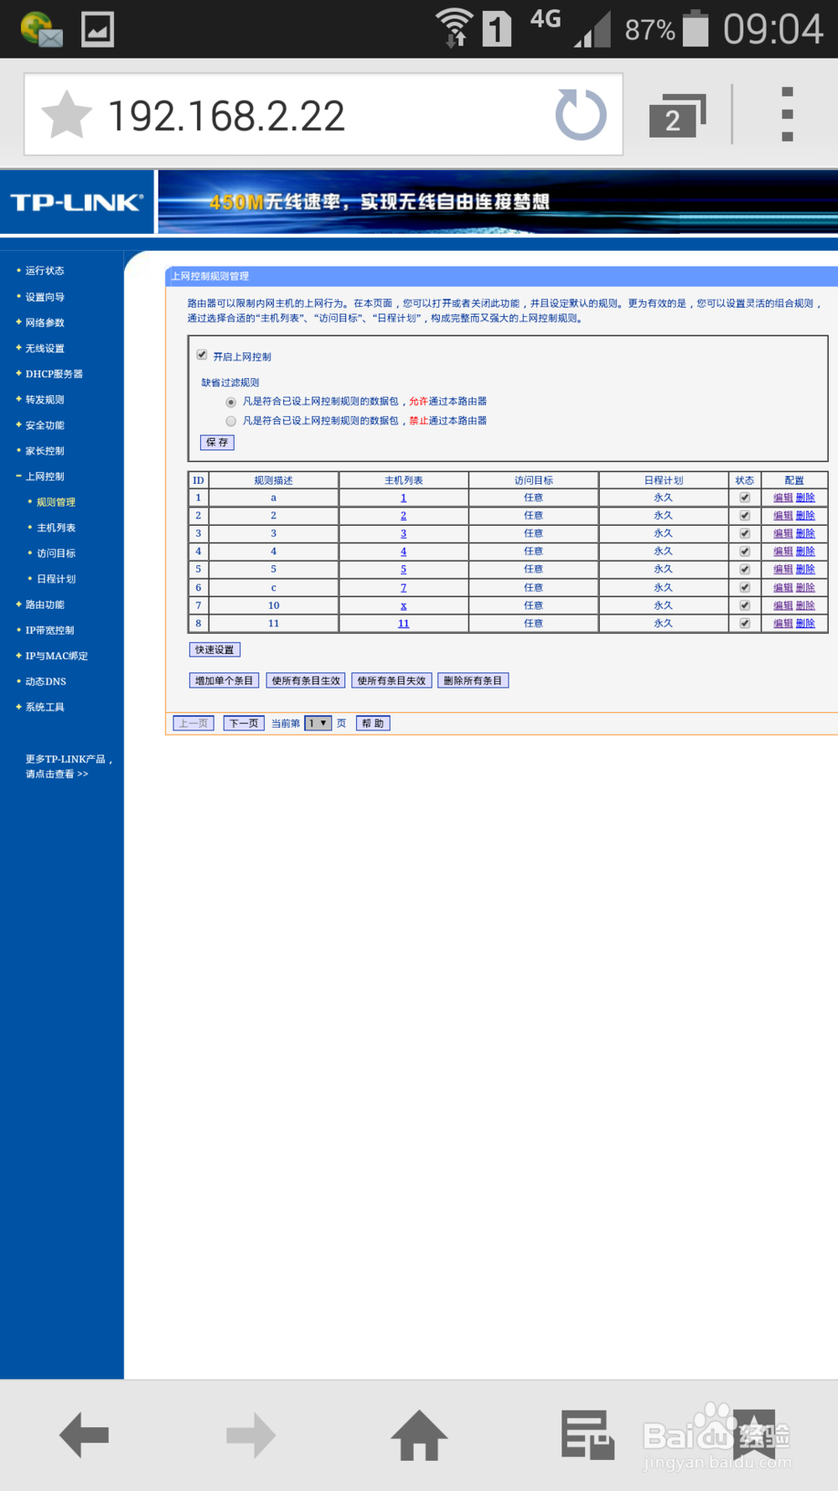Toggle the 开启上网控制 checkbox
Image resolution: width=838 pixels, height=1491 pixels.
[x=202, y=355]
